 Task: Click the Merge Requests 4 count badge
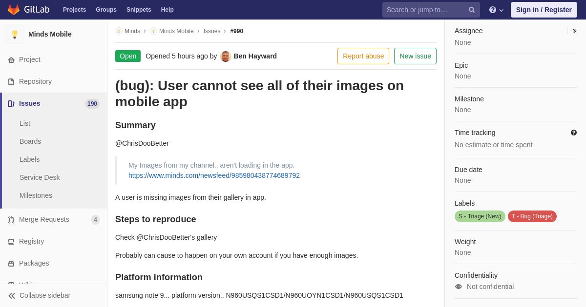point(96,220)
